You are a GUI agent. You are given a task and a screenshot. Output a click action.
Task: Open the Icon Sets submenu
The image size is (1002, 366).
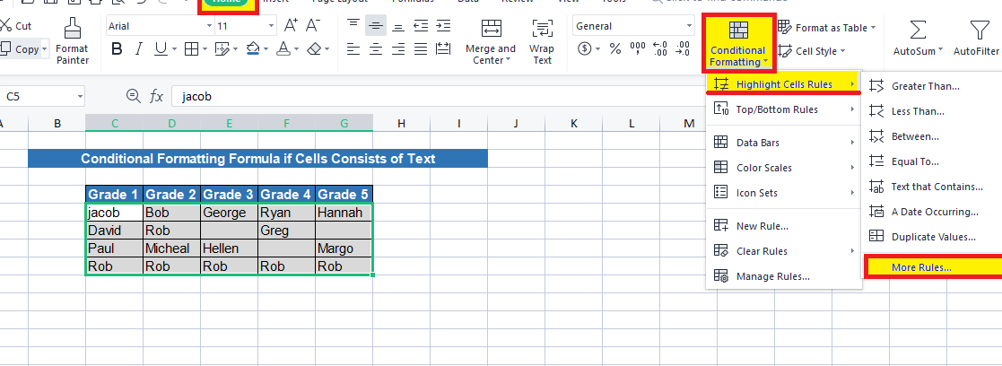click(784, 192)
